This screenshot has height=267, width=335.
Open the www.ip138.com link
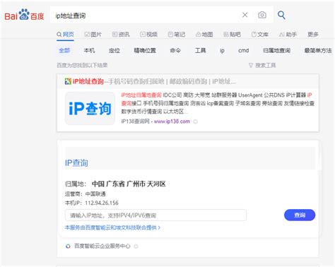click(172, 121)
